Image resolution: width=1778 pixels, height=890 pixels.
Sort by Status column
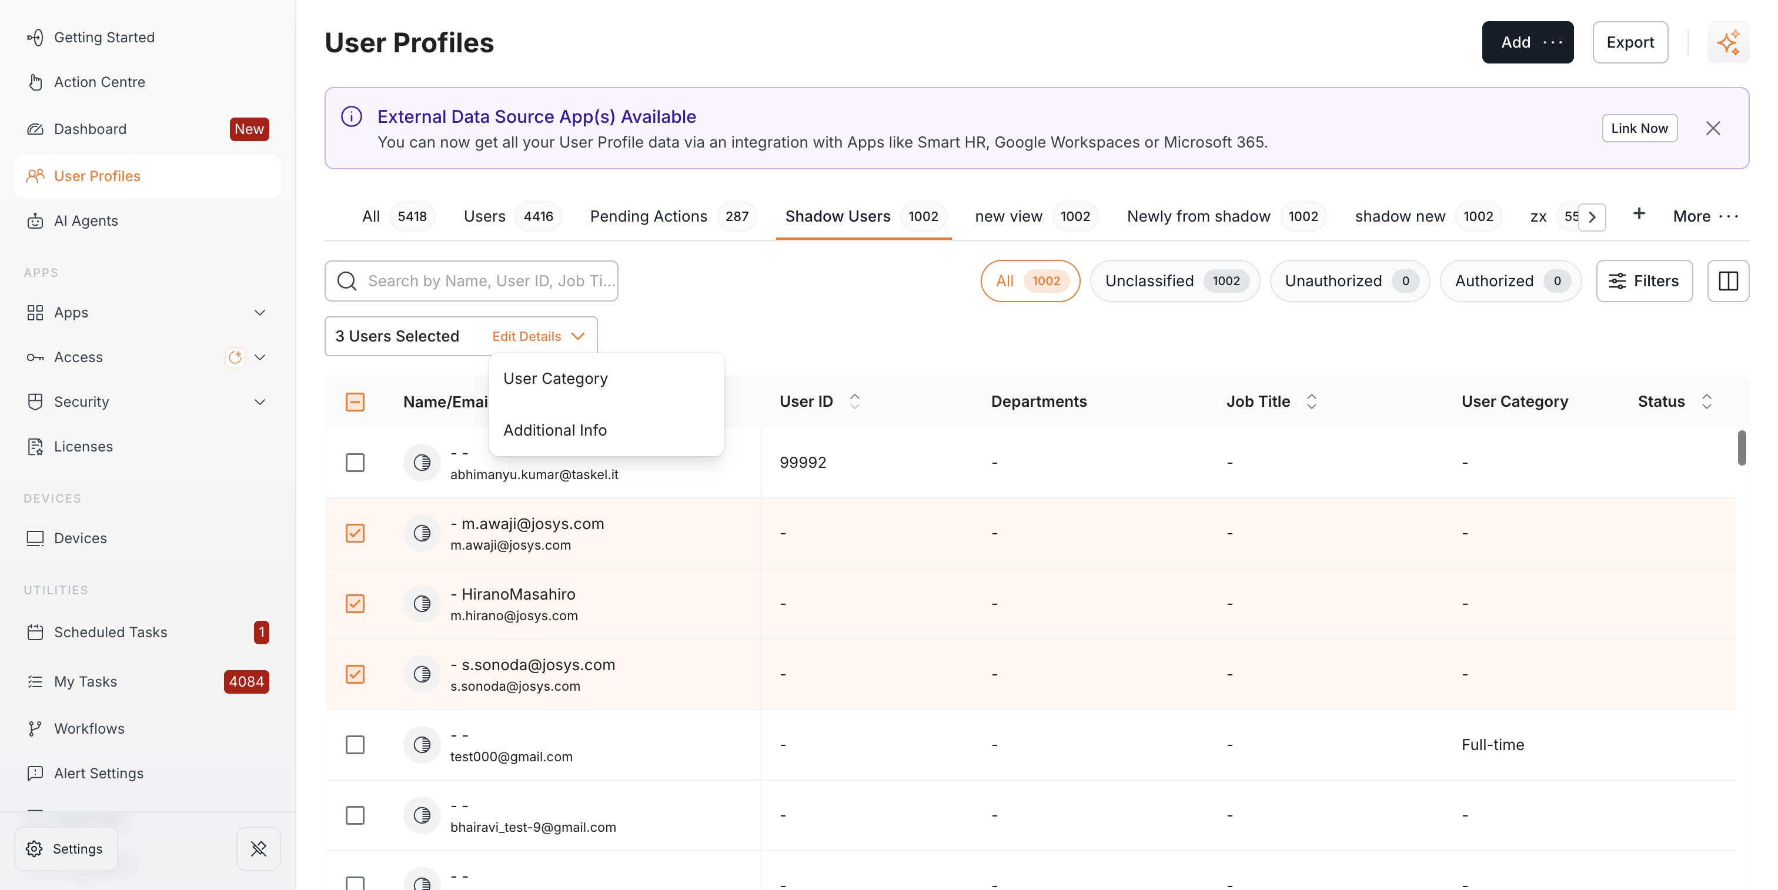[1707, 401]
